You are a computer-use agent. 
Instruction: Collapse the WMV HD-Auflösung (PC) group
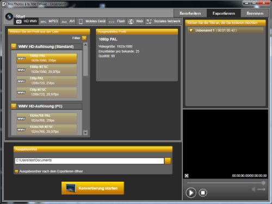pos(14,106)
